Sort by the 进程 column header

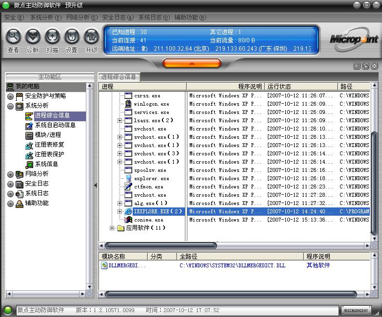click(x=142, y=86)
